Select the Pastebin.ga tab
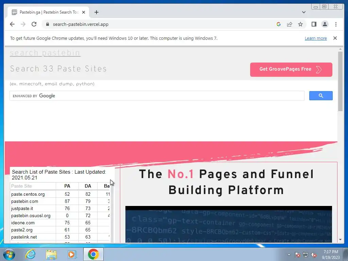348x261 pixels. tap(48, 12)
